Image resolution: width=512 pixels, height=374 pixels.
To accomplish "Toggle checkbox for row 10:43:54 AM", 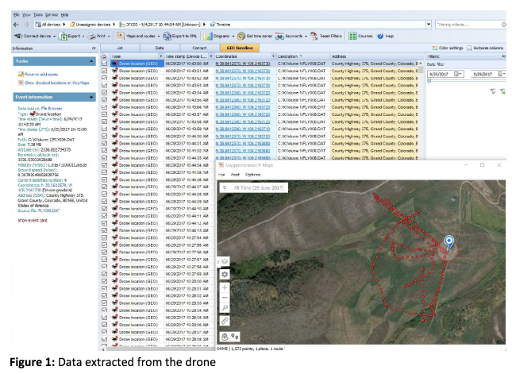I will [x=104, y=92].
